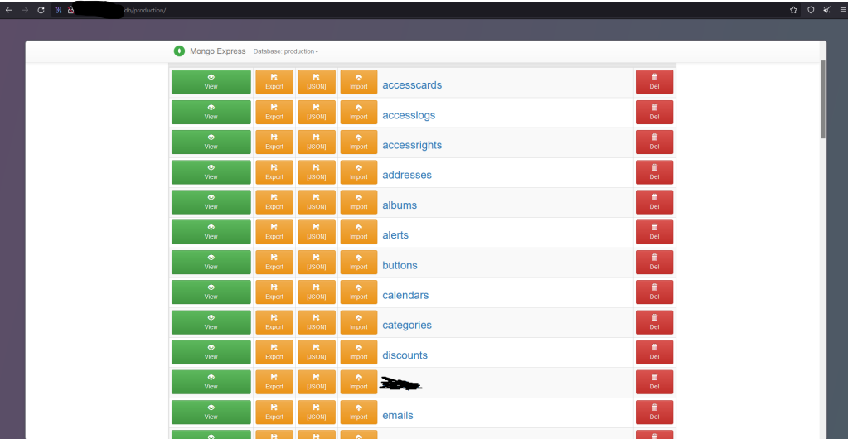This screenshot has width=848, height=439.
Task: Delete the discounts collection
Action: point(654,352)
